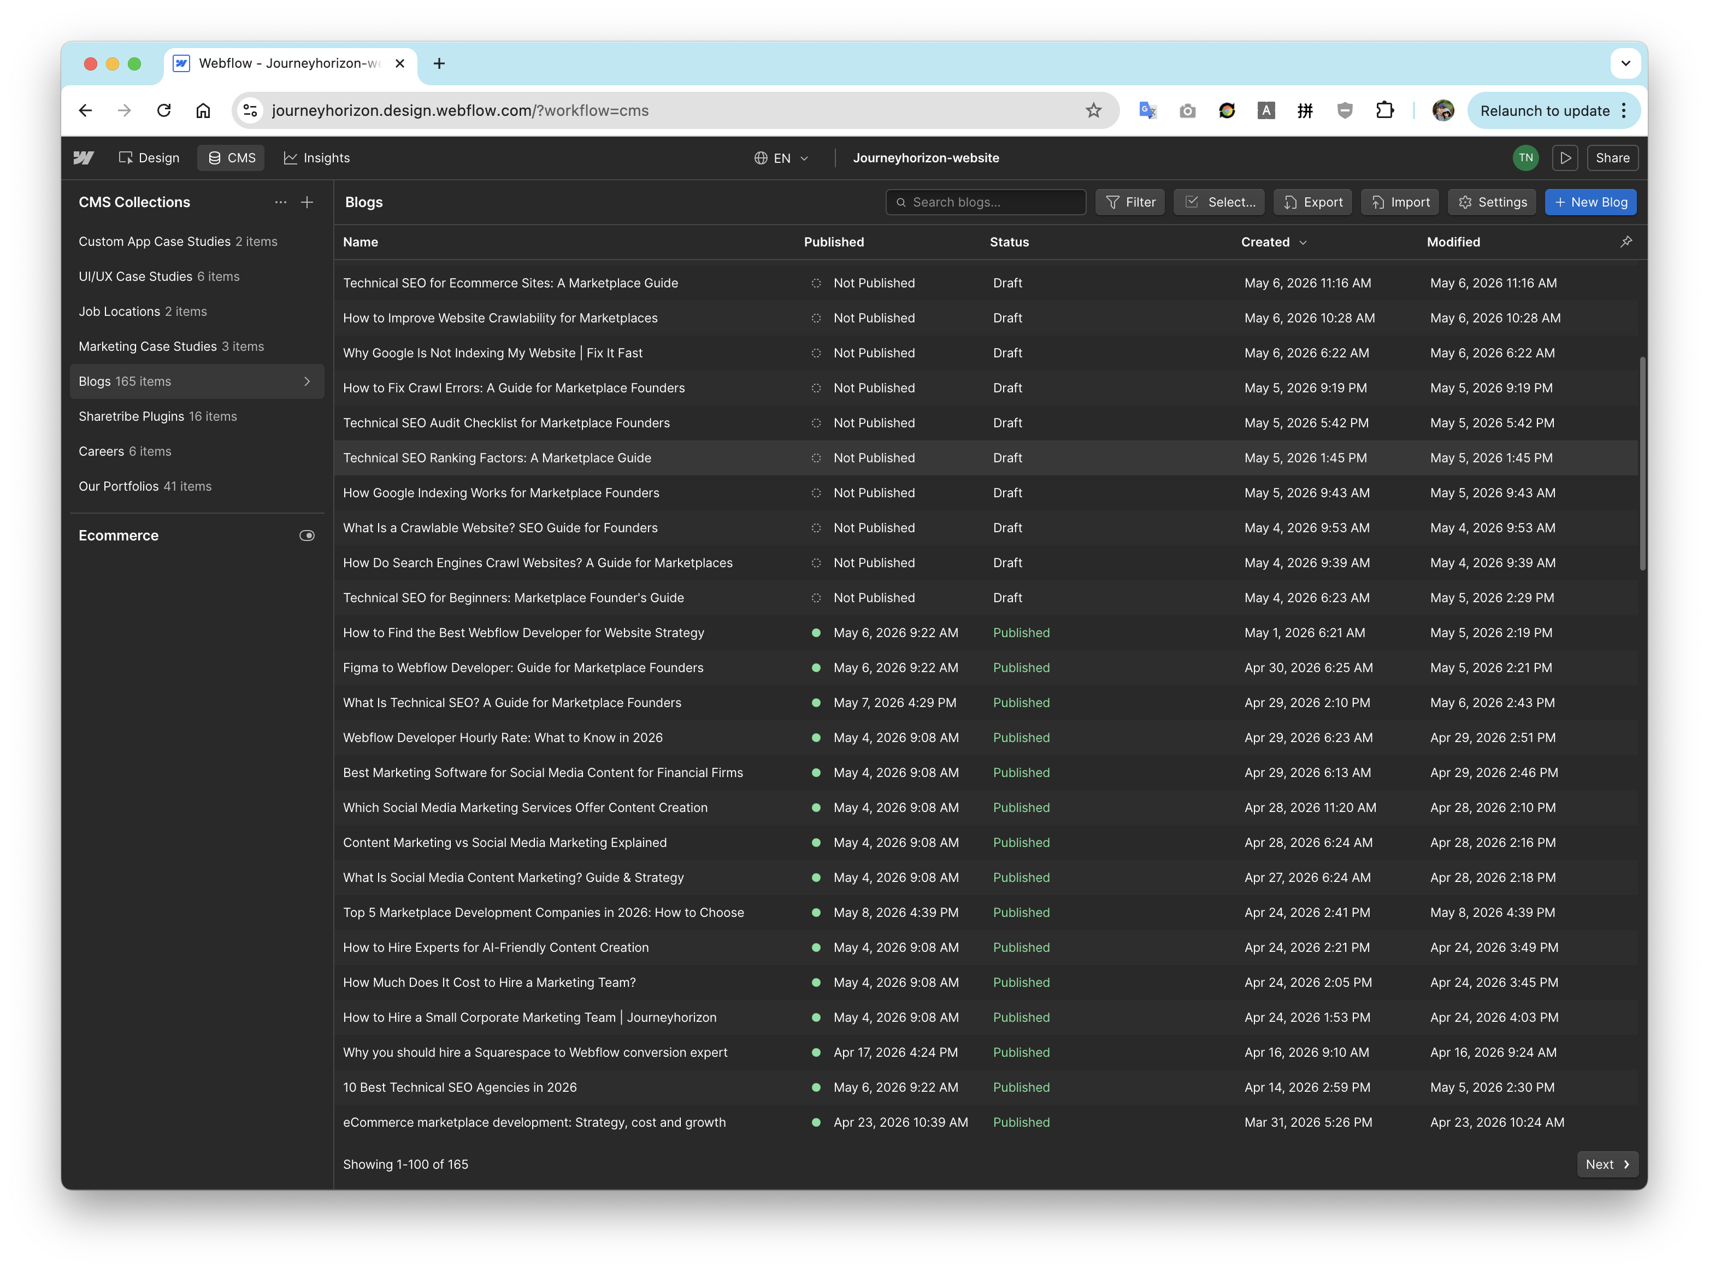Open '10 Best Technical SEO Agencies in 2026' row
The image size is (1709, 1271).
point(985,1087)
